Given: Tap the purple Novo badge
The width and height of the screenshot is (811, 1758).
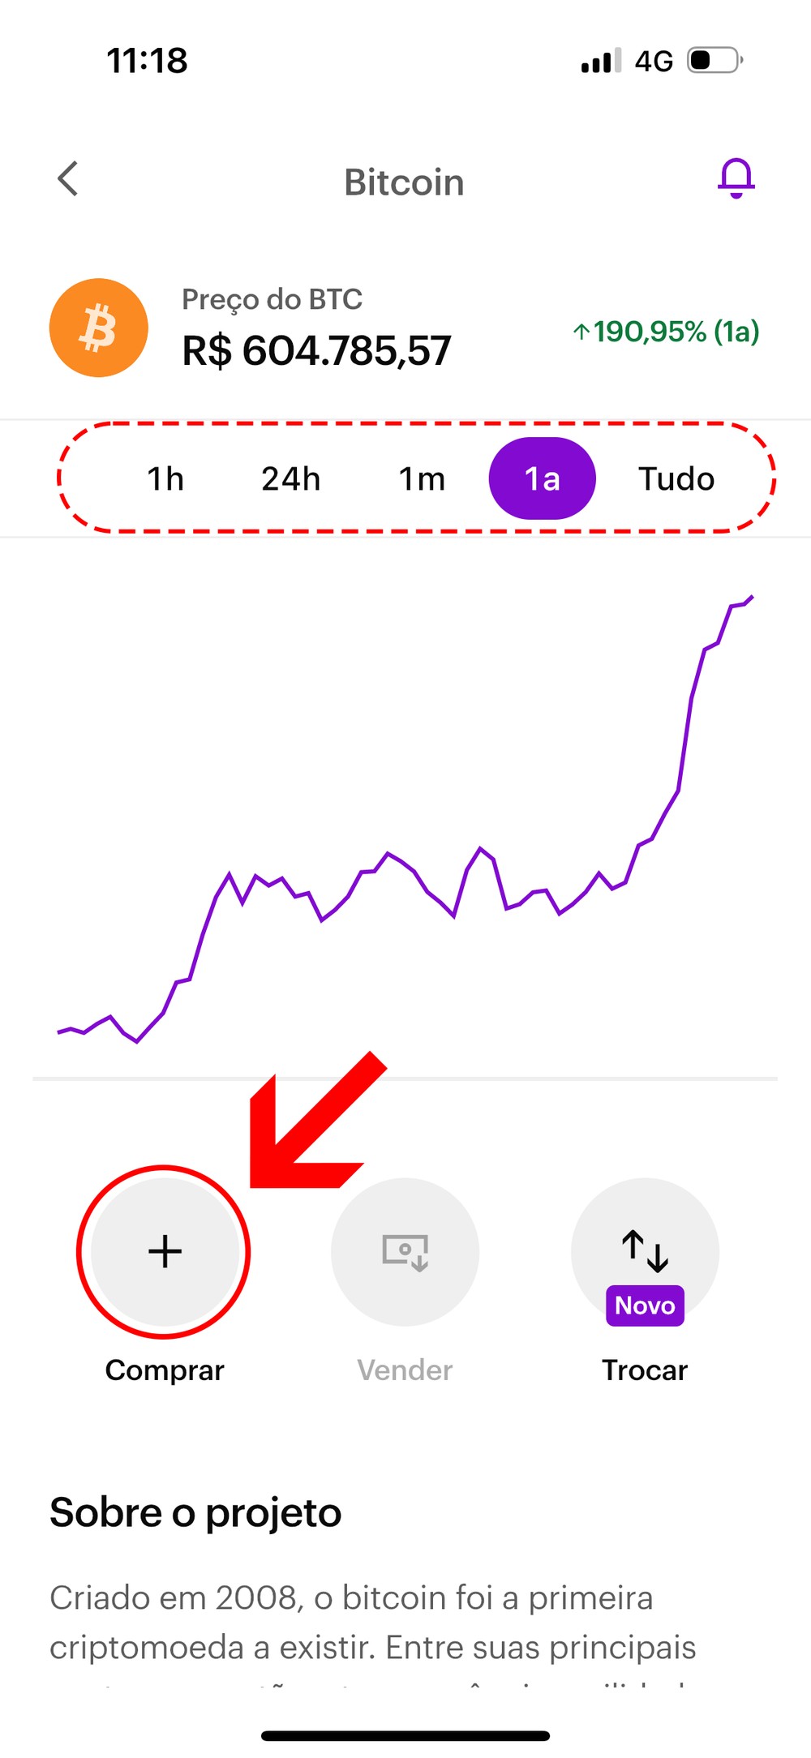Looking at the screenshot, I should coord(645,1306).
